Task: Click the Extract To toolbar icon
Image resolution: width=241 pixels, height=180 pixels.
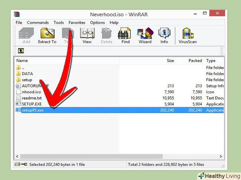Action: tap(47, 33)
